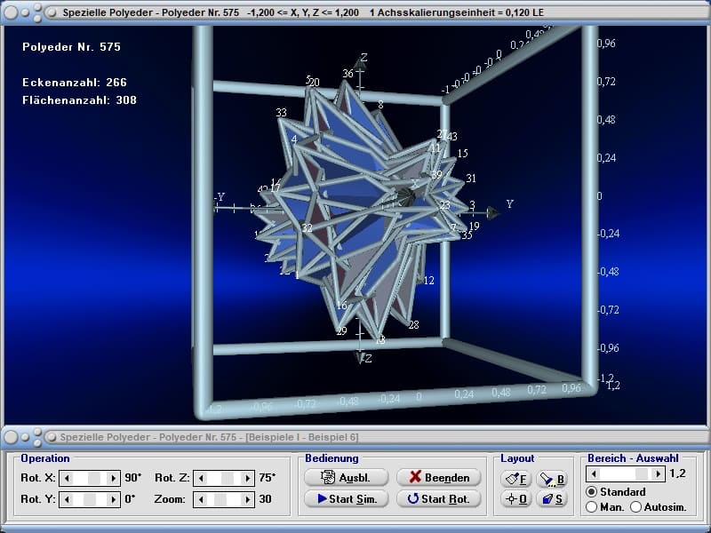Click the F layout button with brush icon
This screenshot has width=711, height=533.
click(516, 479)
